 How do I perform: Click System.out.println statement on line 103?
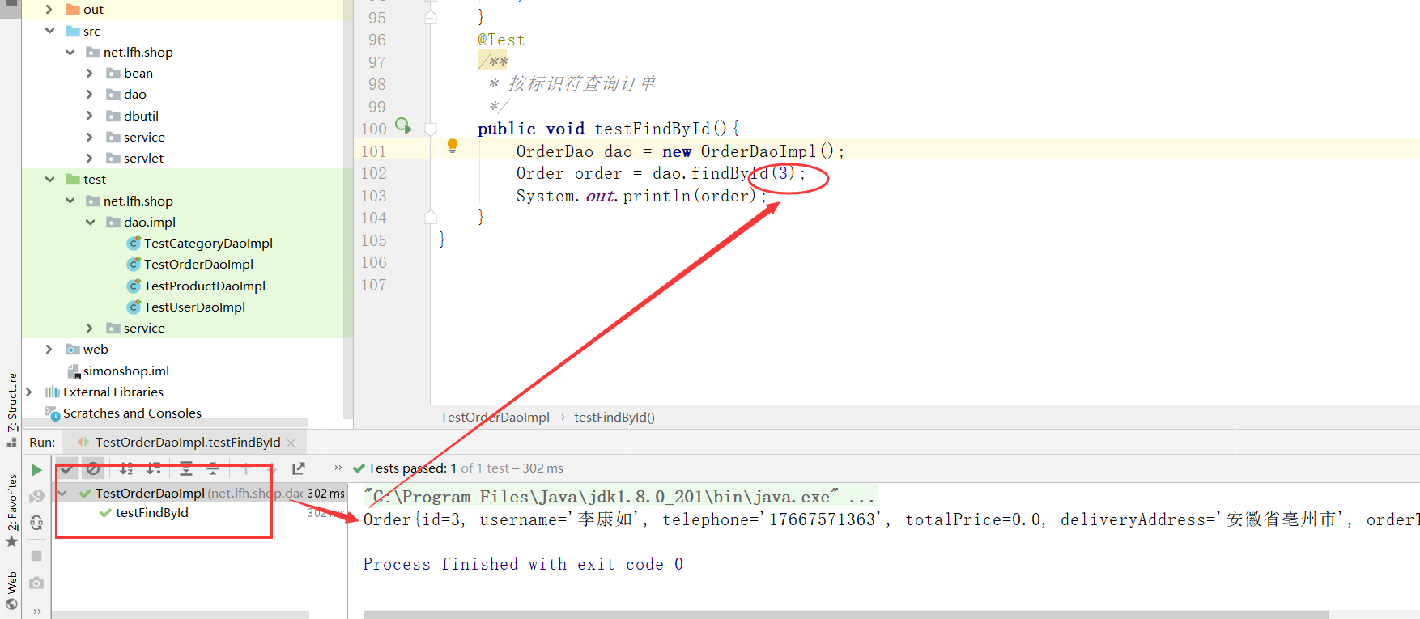(x=641, y=196)
